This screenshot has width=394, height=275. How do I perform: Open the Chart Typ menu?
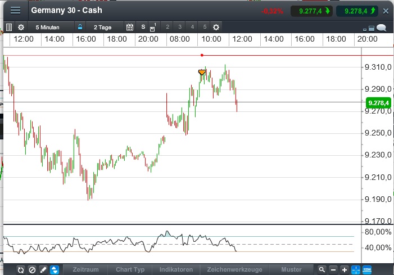[x=130, y=269]
